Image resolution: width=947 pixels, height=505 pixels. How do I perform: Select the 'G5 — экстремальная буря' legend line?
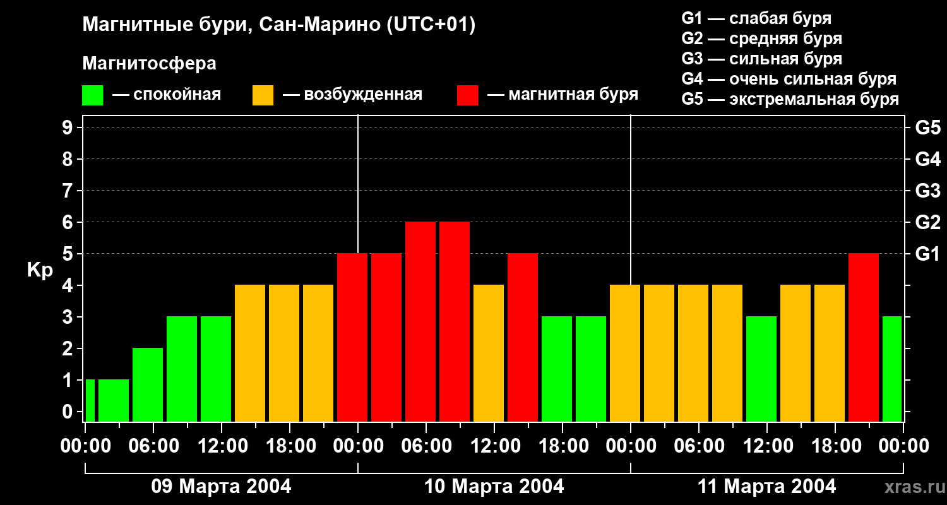(790, 99)
